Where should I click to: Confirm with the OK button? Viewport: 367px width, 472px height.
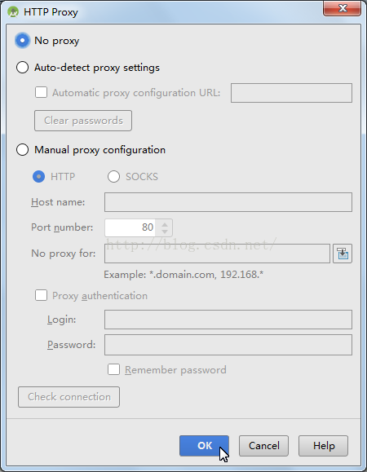[204, 446]
